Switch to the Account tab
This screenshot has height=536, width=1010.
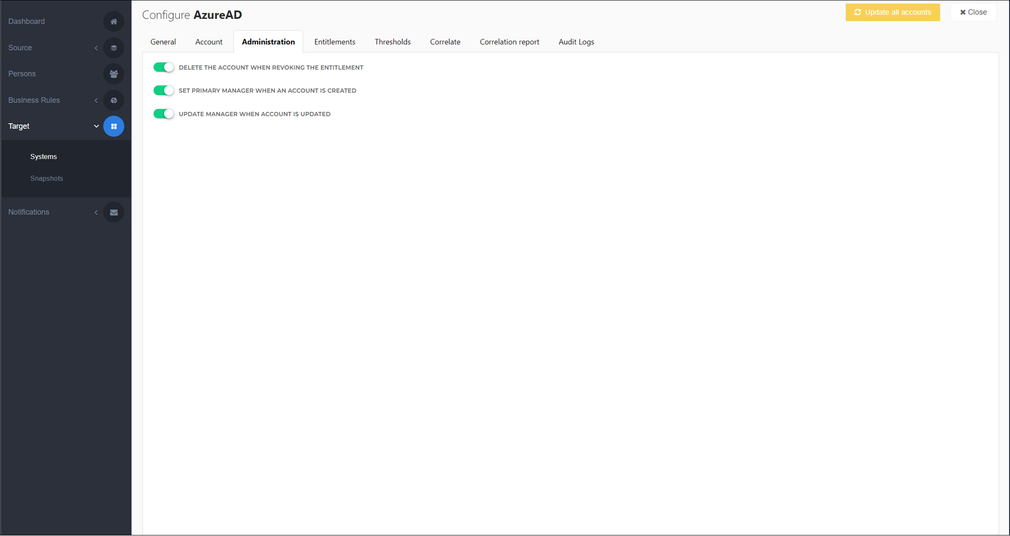point(209,42)
